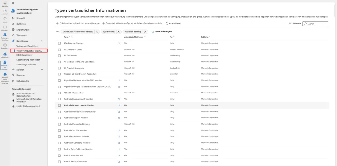Image resolution: width=337 pixels, height=166 pixels.
Task: Click test icon beside Argentina National Identity Number
Action: [x=119, y=80]
